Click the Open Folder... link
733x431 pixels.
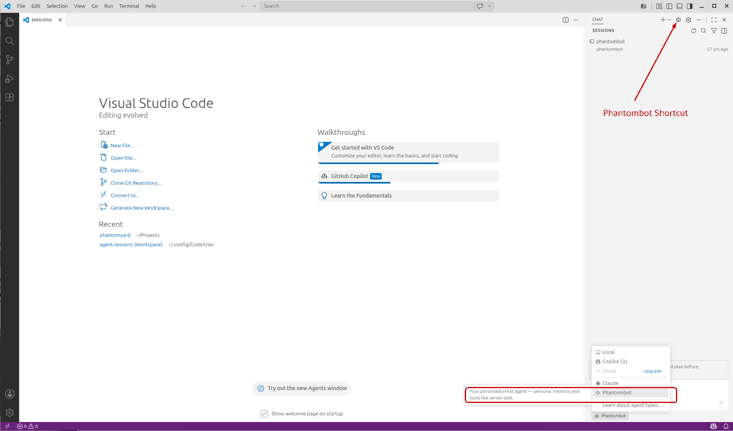click(x=126, y=170)
